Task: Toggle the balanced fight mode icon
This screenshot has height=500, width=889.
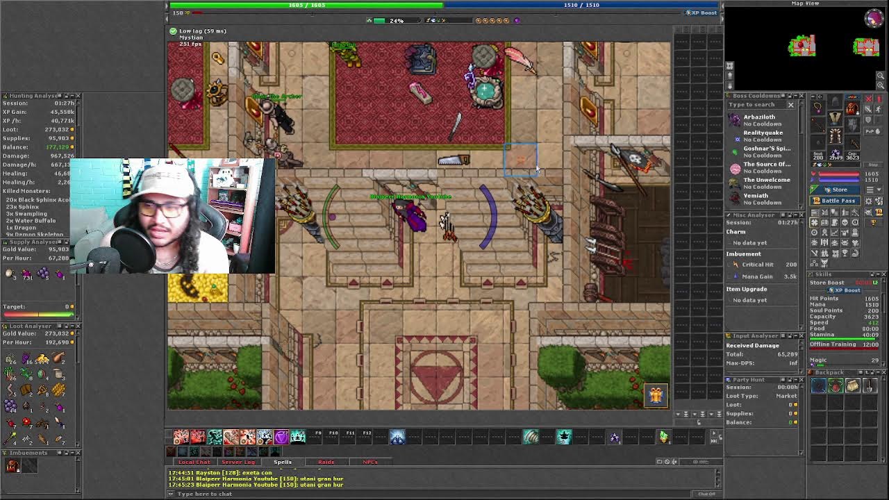Action: [868, 109]
